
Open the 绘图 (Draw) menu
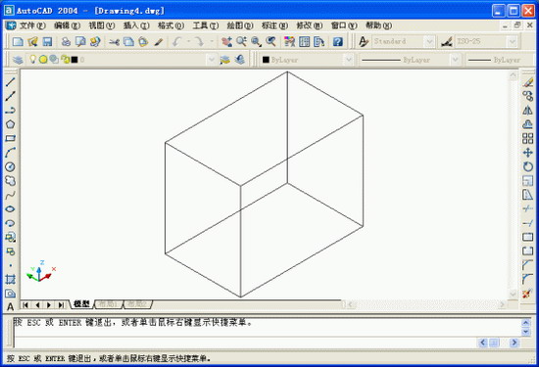coord(240,25)
